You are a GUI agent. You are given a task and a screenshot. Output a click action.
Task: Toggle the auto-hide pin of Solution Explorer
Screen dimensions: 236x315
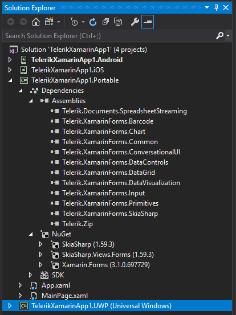pyautogui.click(x=216, y=8)
